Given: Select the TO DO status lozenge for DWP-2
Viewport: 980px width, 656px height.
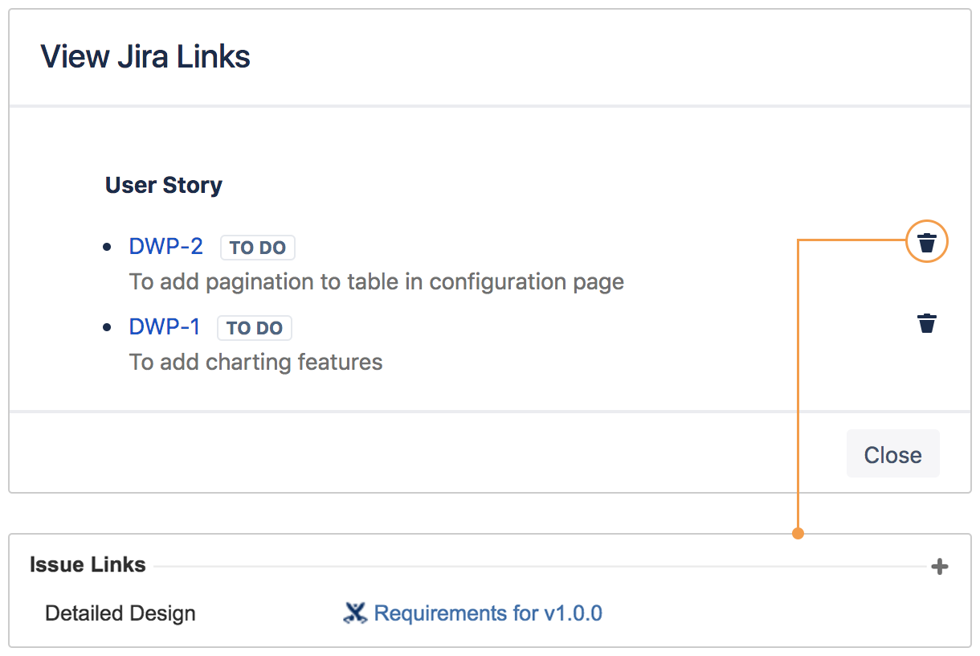Looking at the screenshot, I should (x=257, y=247).
